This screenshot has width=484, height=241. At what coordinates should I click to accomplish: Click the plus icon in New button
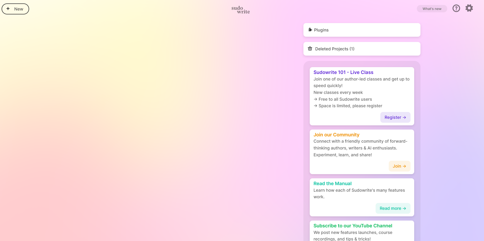[x=8, y=9]
